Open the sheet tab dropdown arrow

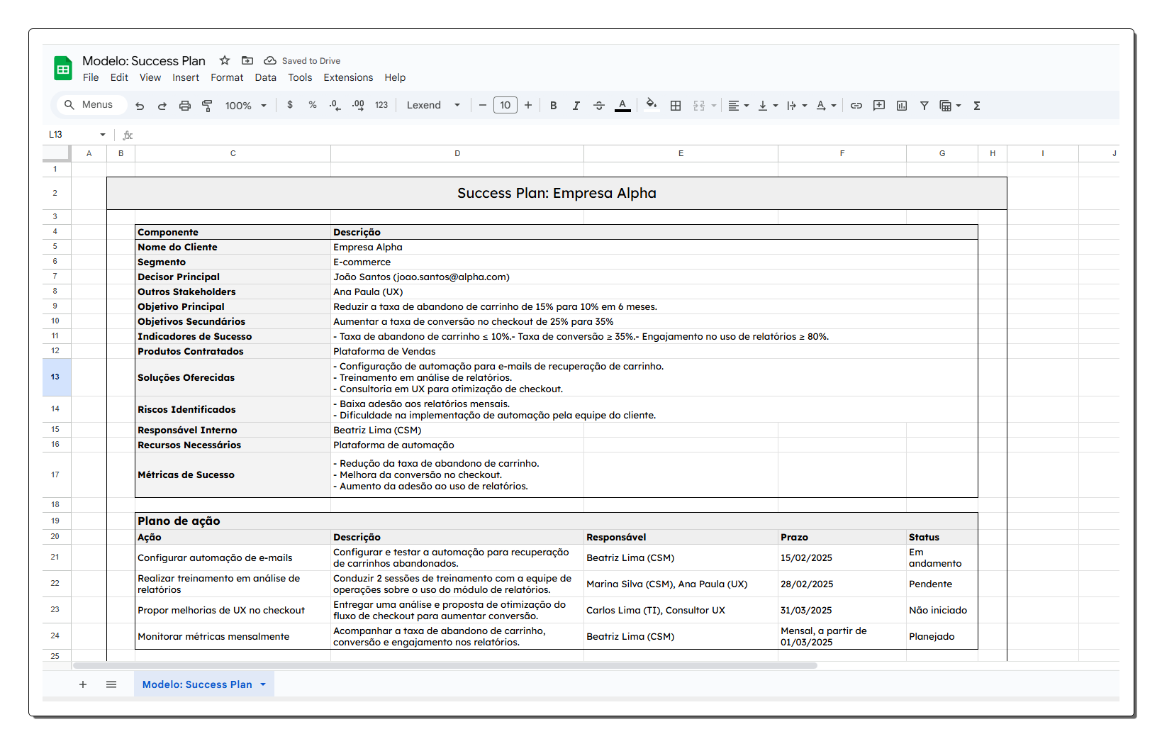[x=263, y=684]
